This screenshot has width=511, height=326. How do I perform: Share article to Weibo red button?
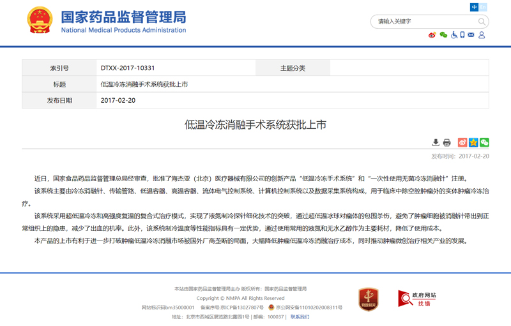[462, 142]
